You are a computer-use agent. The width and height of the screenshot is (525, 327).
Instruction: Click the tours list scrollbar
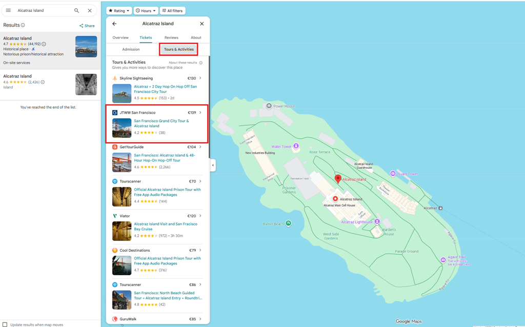click(209, 107)
